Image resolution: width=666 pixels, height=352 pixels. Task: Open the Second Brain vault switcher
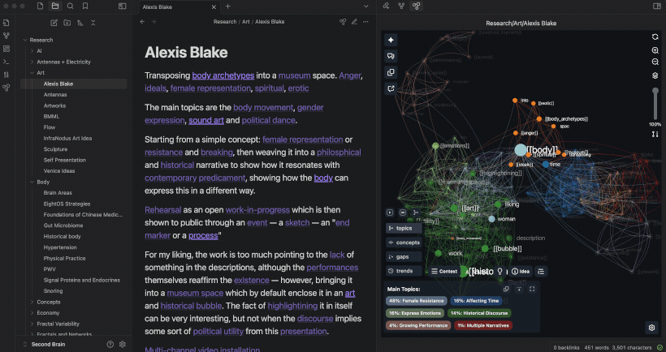(x=44, y=345)
